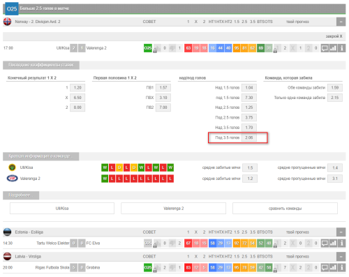This screenshot has height=277, width=349.
Task: Vote draw X for Ull/Kisa match
Action: (x=292, y=48)
